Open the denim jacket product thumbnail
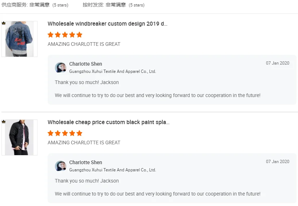This screenshot has height=206, width=298. point(19,39)
